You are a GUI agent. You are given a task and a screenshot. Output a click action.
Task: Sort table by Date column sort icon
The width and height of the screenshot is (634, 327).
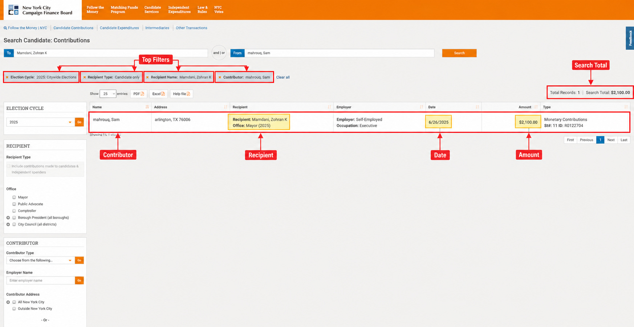[477, 107]
